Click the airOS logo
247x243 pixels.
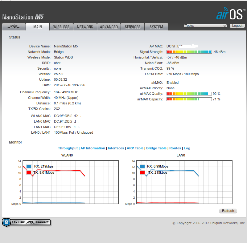pyautogui.click(x=231, y=14)
